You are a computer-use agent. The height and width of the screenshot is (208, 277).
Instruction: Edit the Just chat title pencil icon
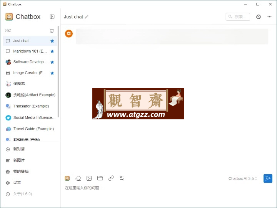[x=87, y=17]
